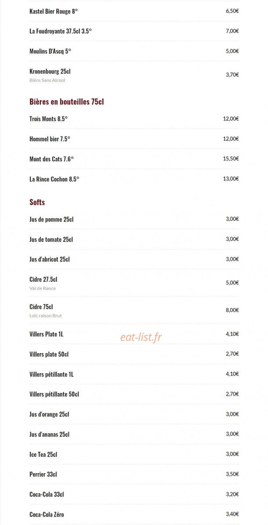Select Coca-Cola Zéro item
Screen dimensions: 268x525
coord(134,514)
